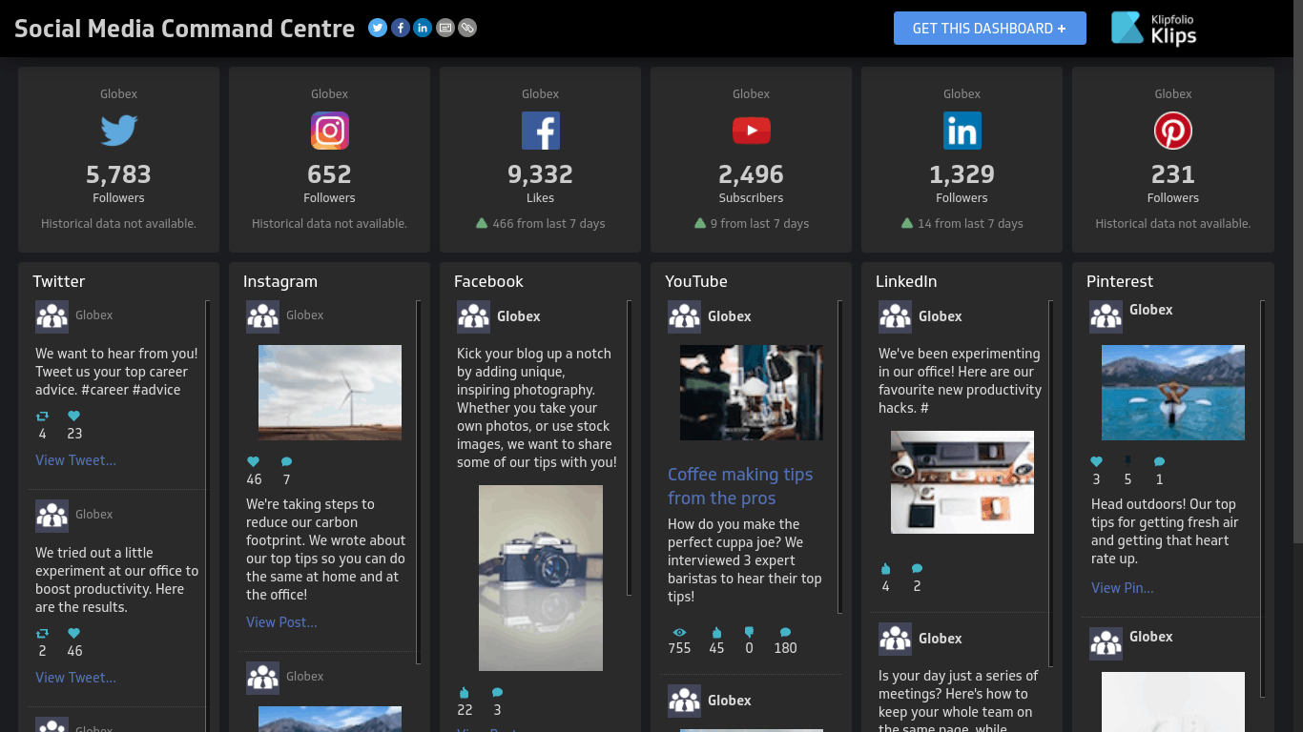Click Globex avatar on first Facebook post
Image resolution: width=1303 pixels, height=732 pixels.
[473, 316]
